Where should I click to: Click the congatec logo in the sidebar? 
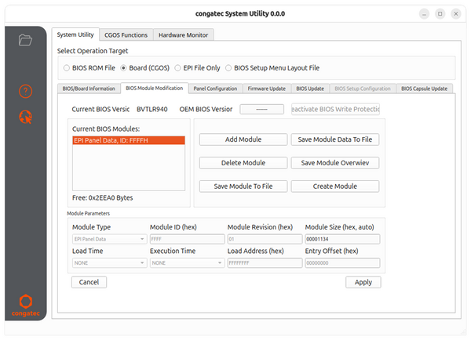click(25, 304)
